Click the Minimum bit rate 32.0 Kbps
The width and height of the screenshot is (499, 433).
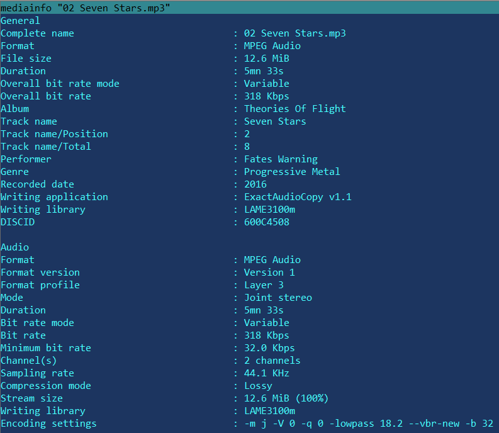269,348
